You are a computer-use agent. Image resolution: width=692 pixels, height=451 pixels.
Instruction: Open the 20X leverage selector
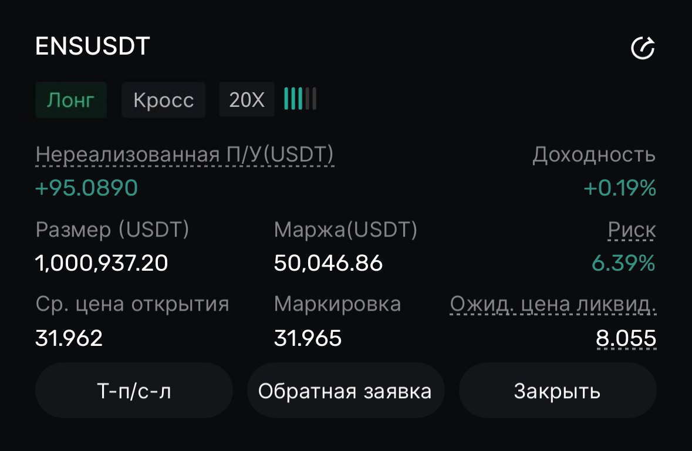pyautogui.click(x=246, y=99)
